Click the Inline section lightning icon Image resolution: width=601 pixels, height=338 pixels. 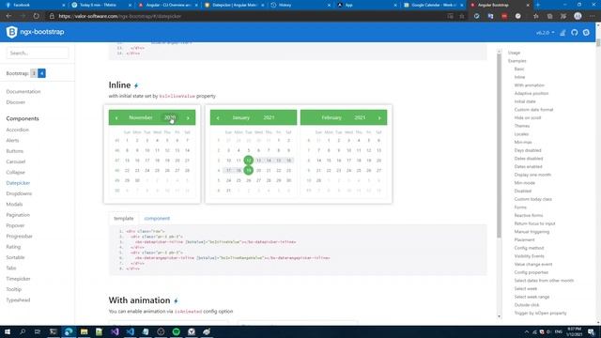(x=136, y=85)
